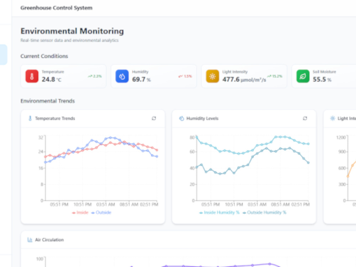Toggle the Inside Humidity % legend entry
Image resolution: width=356 pixels, height=267 pixels.
click(x=219, y=213)
